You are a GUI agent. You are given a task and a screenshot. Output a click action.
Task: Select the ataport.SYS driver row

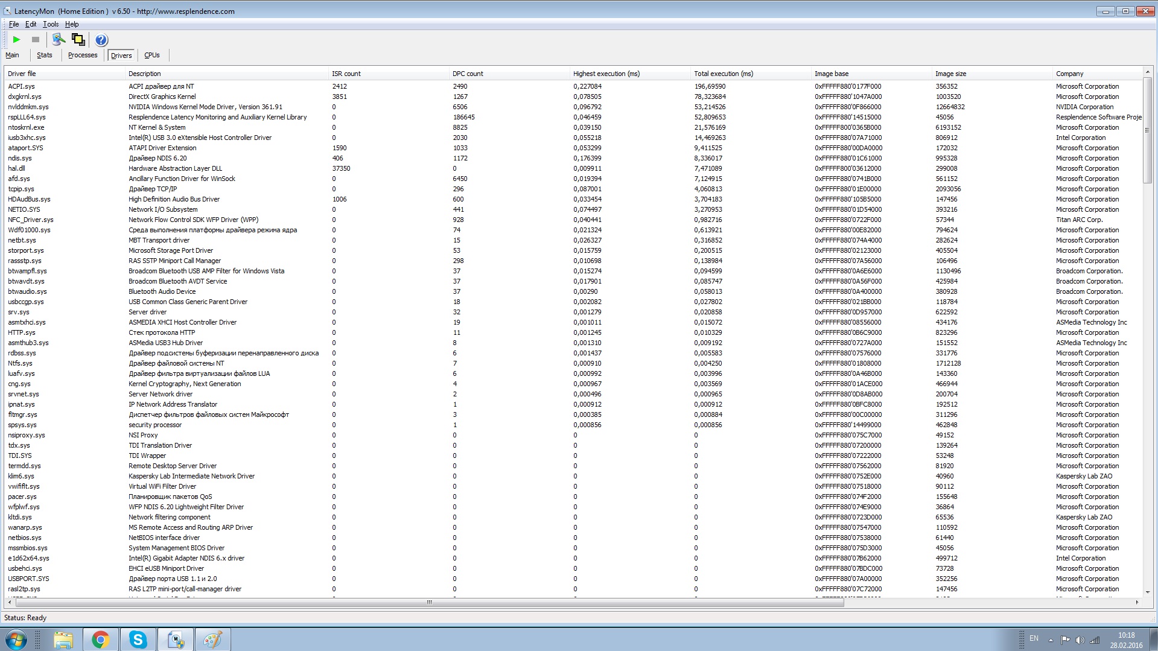[573, 148]
